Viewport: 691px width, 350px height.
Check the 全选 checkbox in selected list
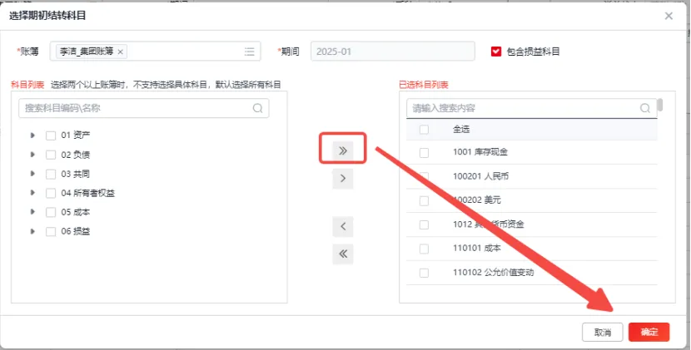click(x=425, y=130)
